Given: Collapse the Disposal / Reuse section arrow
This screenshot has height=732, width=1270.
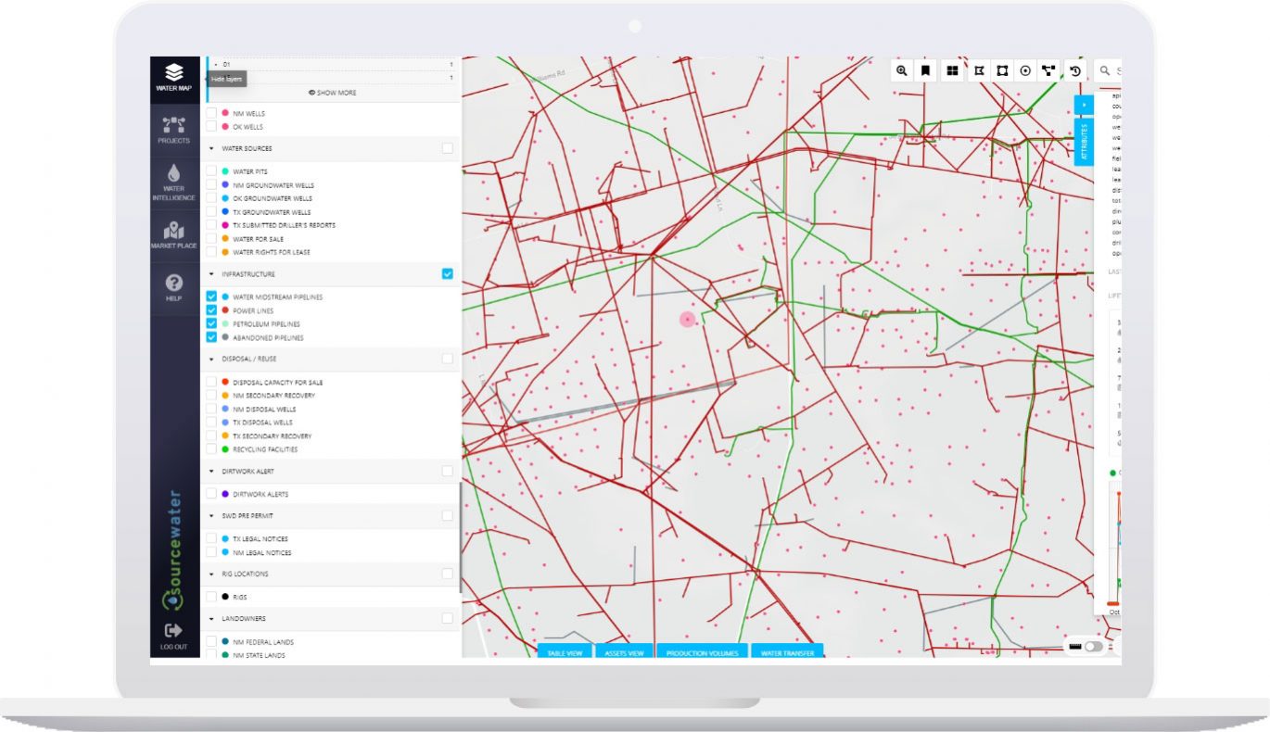Looking at the screenshot, I should pos(211,359).
